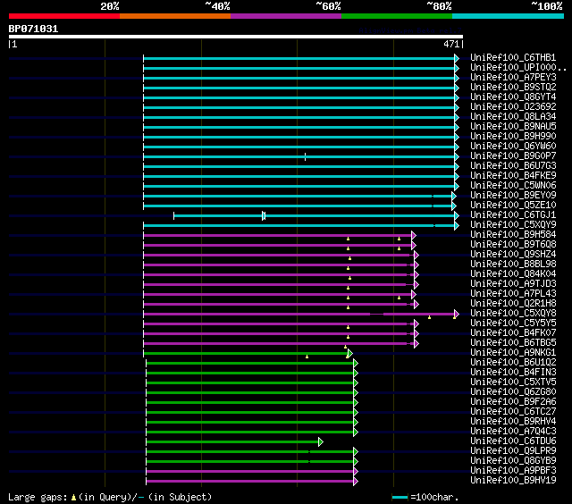Click the cyan alignment bar for UniRef100_C6THB1
572x504 pixels.
click(x=299, y=58)
